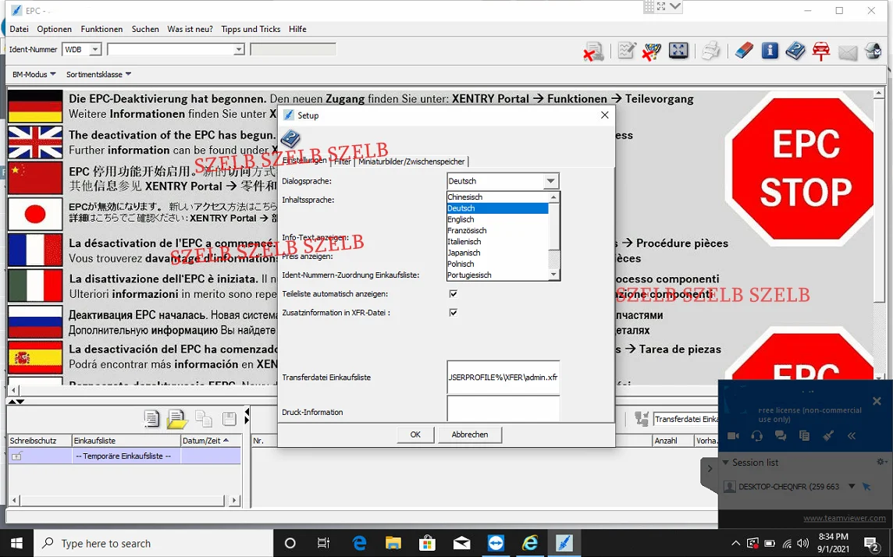Show hidden system tray icons chevron
The height and width of the screenshot is (557, 893).
point(735,543)
